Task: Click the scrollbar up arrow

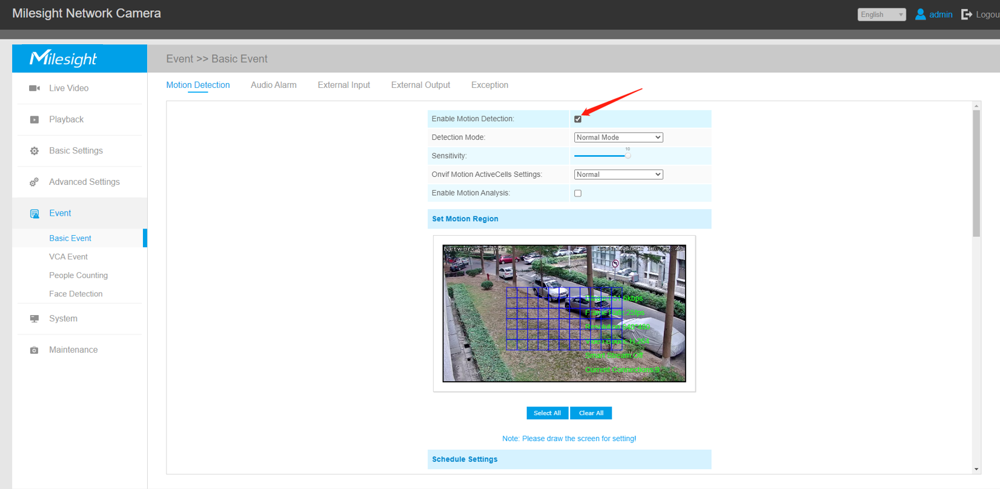Action: [976, 106]
